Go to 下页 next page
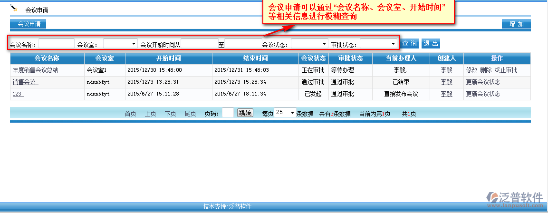This screenshot has width=548, height=213. coord(171,114)
